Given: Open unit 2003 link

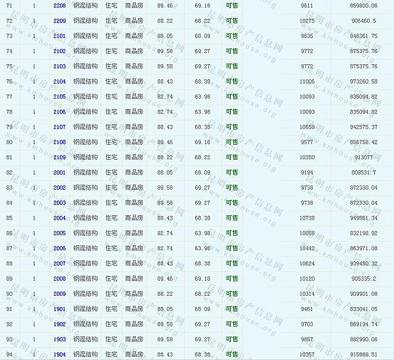Looking at the screenshot, I should click(x=59, y=203).
